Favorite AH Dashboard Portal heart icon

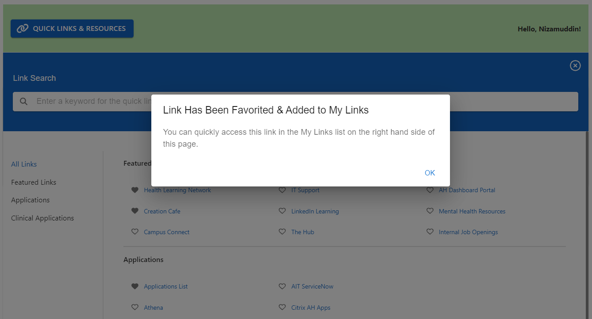click(x=430, y=190)
